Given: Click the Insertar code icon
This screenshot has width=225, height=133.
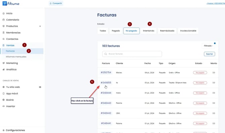Looking at the screenshot, I should tap(4, 106).
